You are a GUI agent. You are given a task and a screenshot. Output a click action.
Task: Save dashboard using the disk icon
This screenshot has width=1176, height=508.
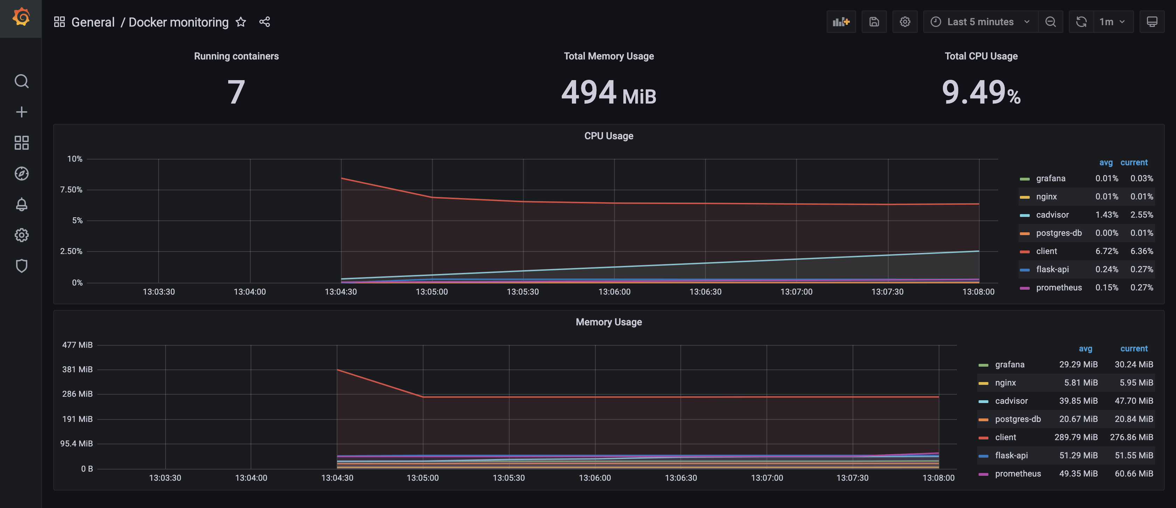tap(874, 22)
